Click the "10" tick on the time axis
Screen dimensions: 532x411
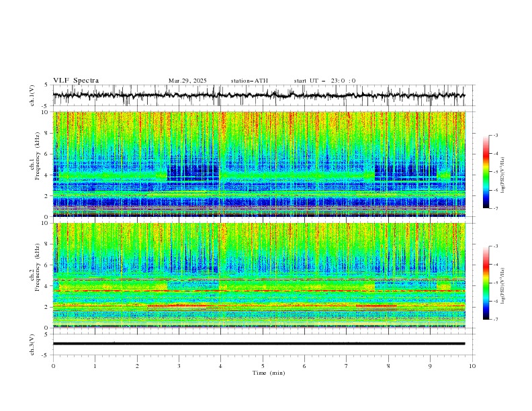pos(472,366)
